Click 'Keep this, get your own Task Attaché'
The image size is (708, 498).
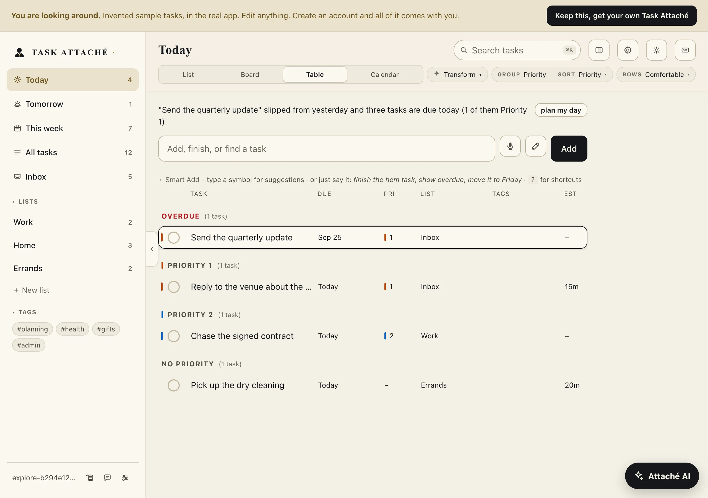tap(621, 16)
